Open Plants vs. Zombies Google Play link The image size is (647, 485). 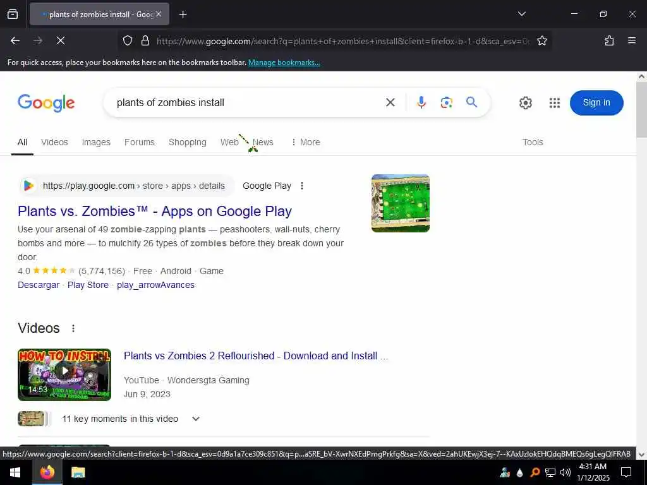155,211
